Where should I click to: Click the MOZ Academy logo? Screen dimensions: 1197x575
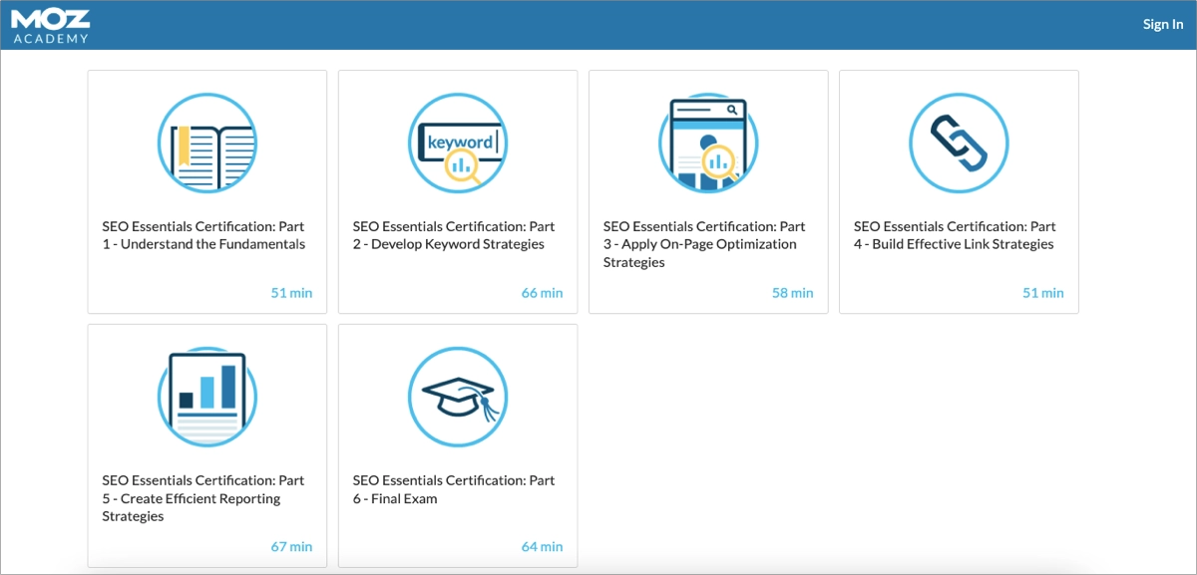[x=49, y=24]
